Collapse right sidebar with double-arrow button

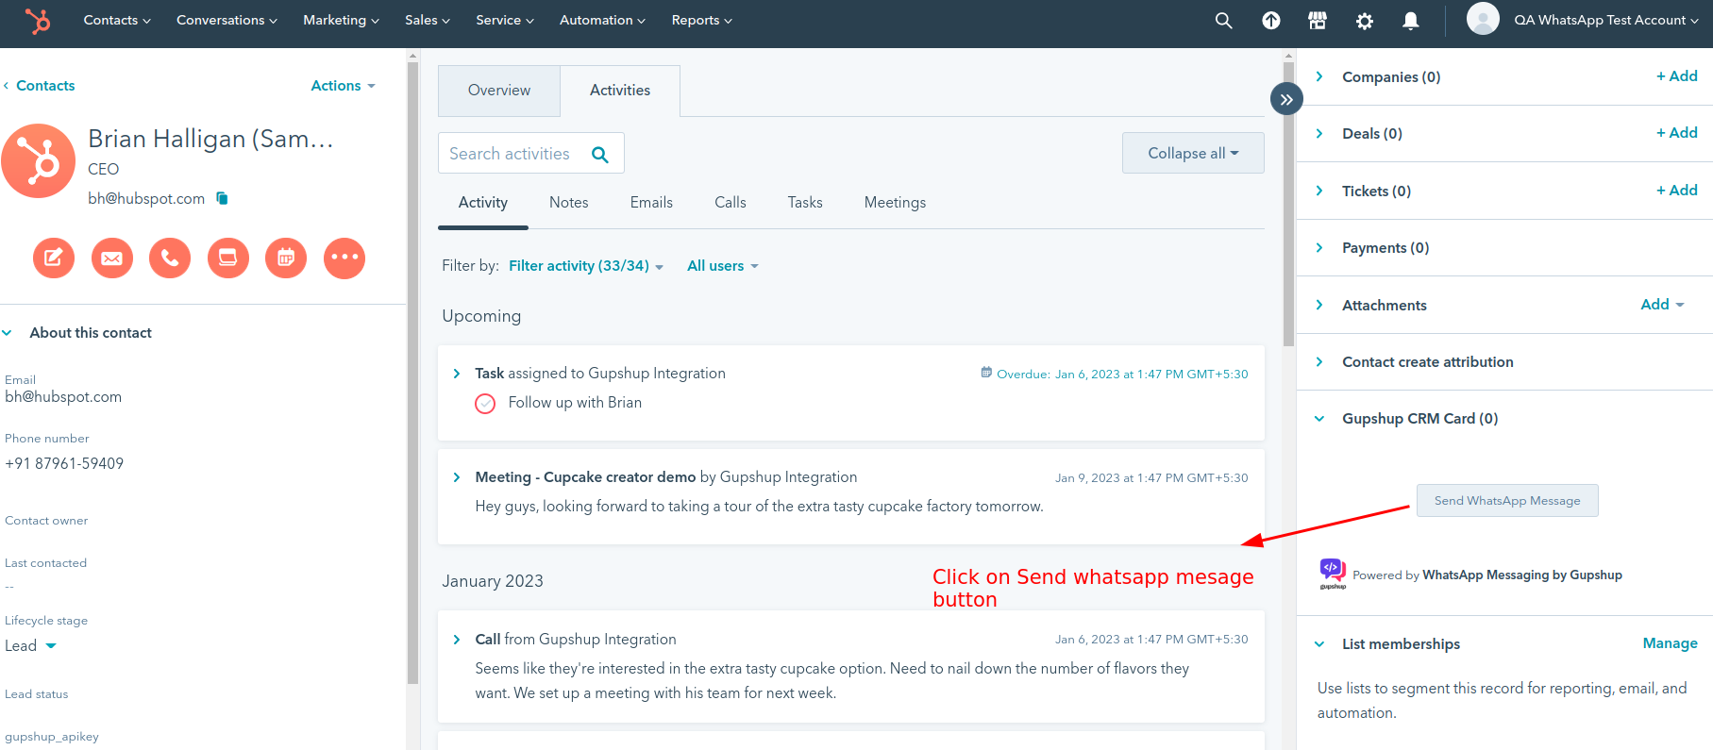1286,99
